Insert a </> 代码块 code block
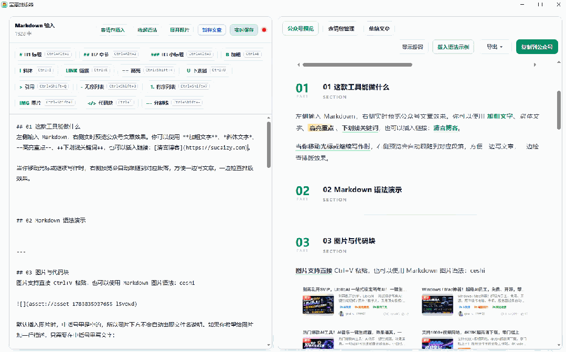 click(x=111, y=103)
